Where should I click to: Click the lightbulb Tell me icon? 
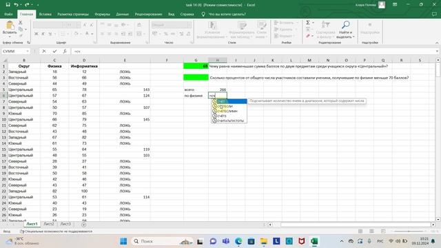click(203, 14)
